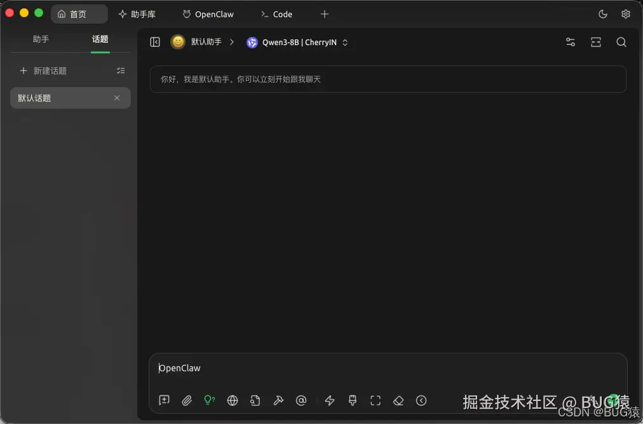Click the green send message button
This screenshot has height=424, width=643.
point(613,400)
